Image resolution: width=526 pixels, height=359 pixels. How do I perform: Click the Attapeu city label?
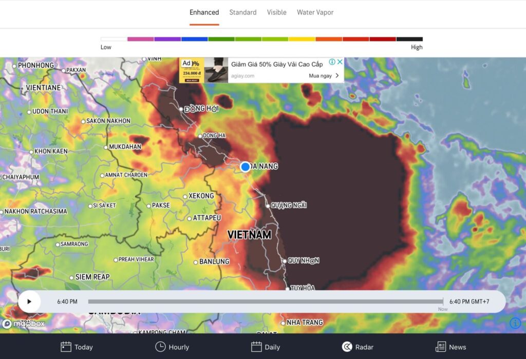pyautogui.click(x=206, y=218)
